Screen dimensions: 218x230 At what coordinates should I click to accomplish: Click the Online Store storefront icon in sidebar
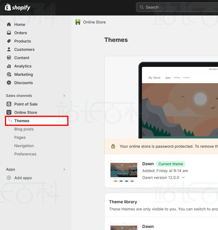[9, 112]
